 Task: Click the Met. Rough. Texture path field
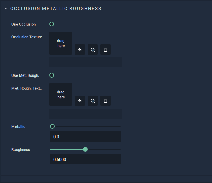[x=86, y=114]
